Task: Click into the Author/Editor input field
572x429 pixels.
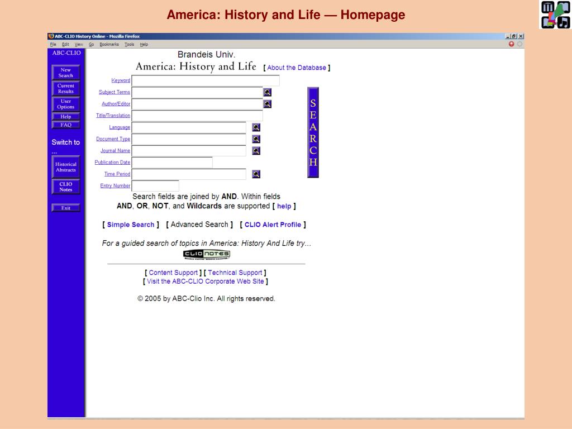Action: [197, 104]
